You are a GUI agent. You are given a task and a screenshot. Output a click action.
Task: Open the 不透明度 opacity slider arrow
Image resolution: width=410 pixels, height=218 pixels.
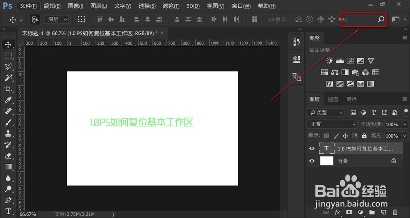(x=405, y=124)
